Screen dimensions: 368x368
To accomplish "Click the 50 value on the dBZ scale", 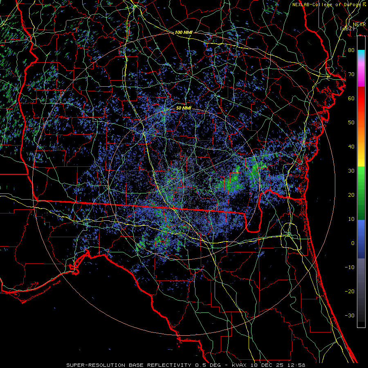I will [x=351, y=123].
